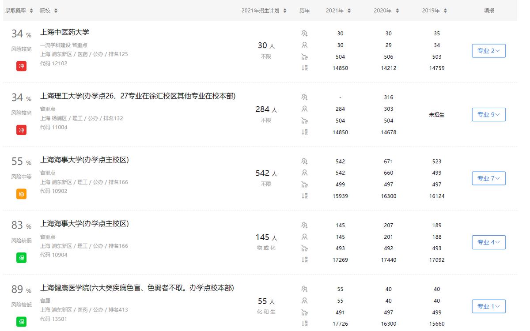Click rank-order icon in 代码 10904 row

coord(304,260)
